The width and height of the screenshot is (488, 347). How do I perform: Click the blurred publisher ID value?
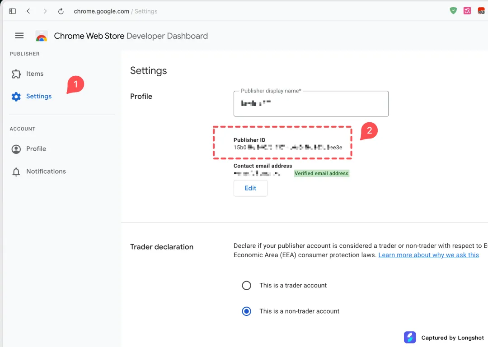click(x=288, y=148)
